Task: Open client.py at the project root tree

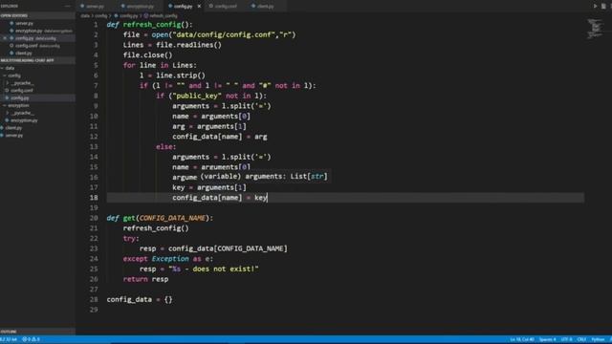Action: (x=37, y=127)
